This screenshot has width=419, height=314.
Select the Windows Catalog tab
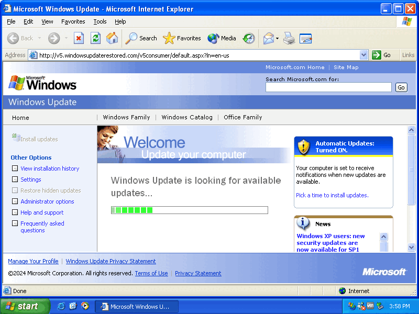point(187,117)
